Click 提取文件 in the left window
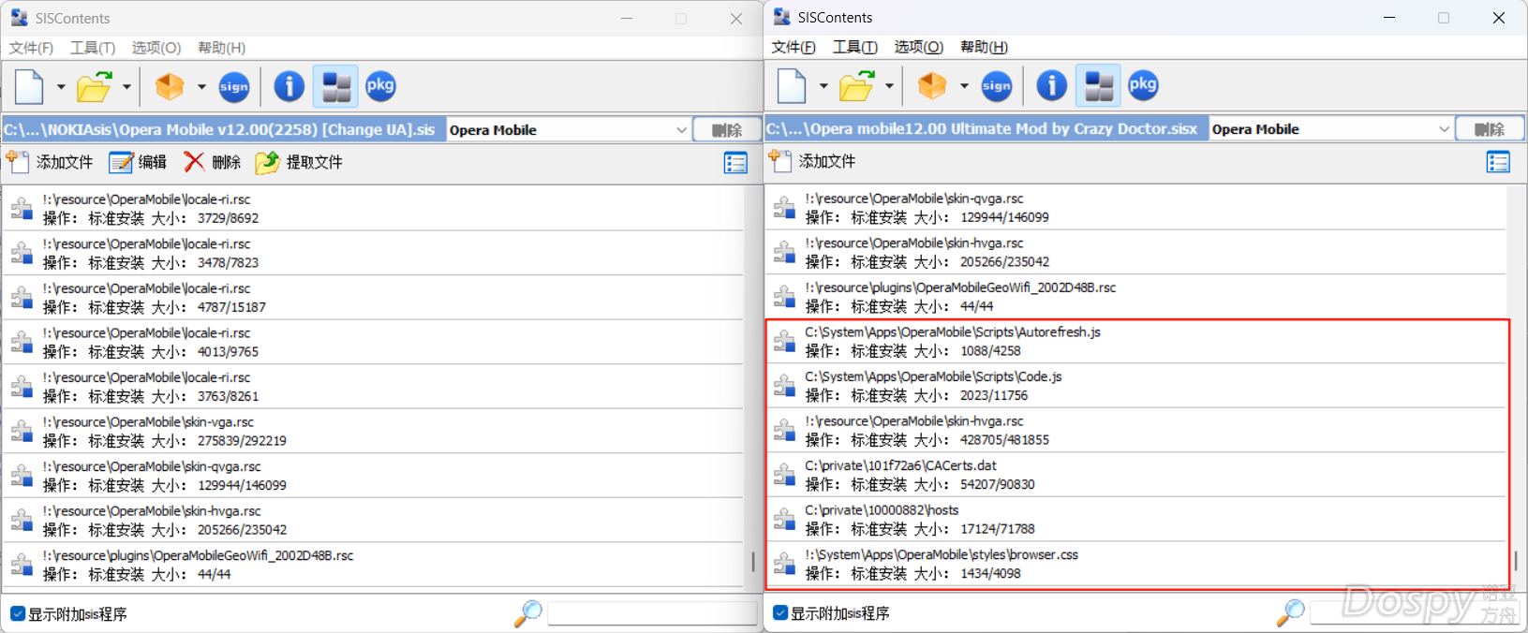1528x633 pixels. [299, 162]
